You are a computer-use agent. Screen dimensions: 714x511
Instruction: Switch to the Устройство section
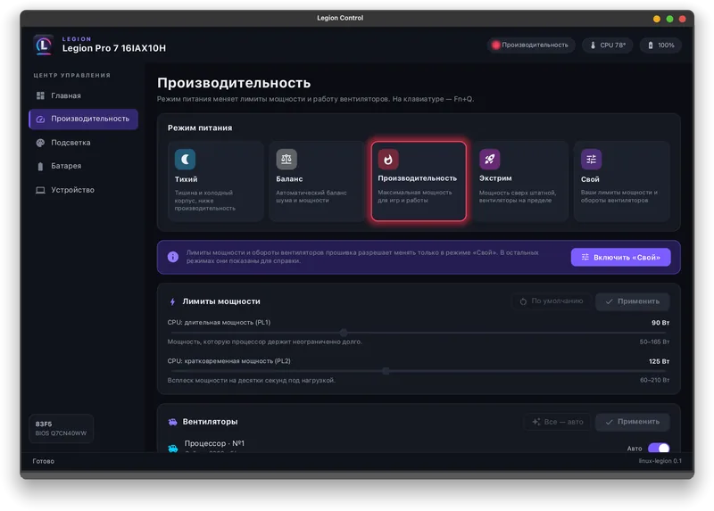[83, 190]
